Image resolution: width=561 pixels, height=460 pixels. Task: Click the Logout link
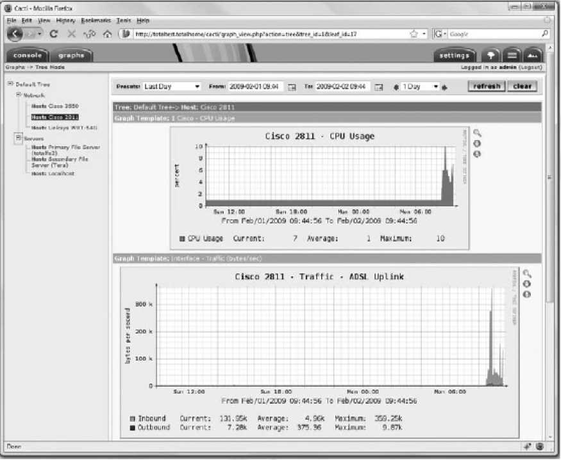tap(531, 67)
